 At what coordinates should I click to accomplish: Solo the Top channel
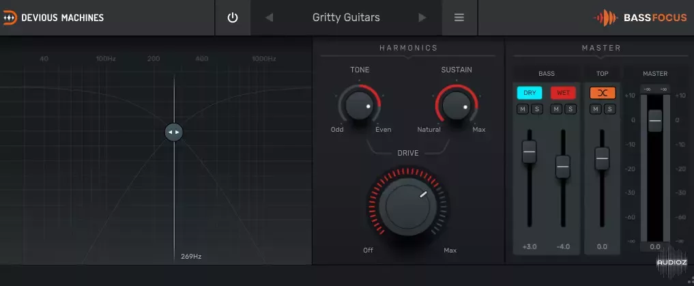(x=610, y=109)
